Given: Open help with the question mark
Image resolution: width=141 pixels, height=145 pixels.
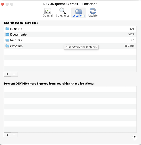Looking at the screenshot, I should point(135,137).
